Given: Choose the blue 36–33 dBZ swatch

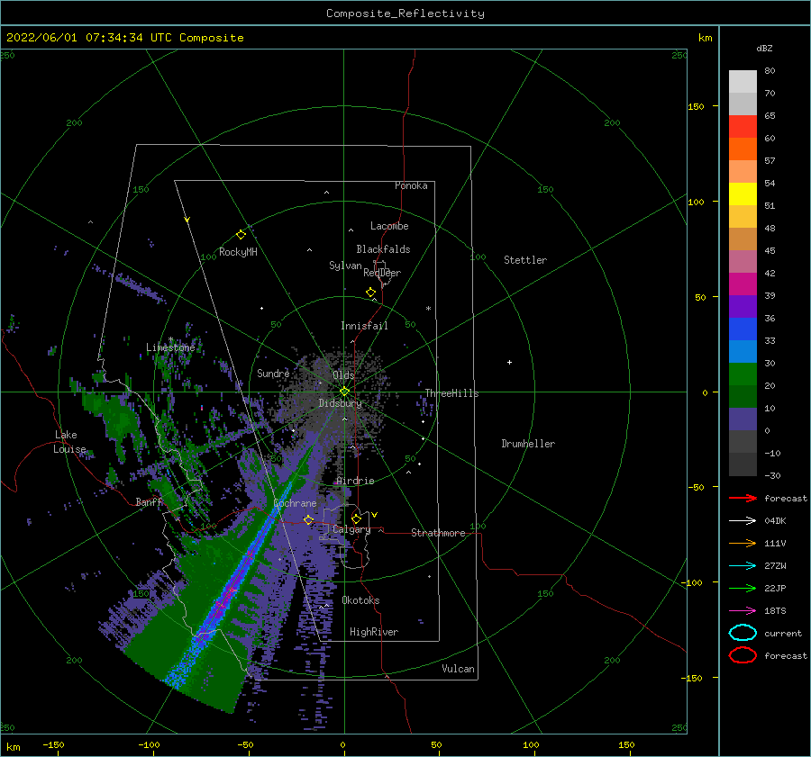Looking at the screenshot, I should coord(743,329).
